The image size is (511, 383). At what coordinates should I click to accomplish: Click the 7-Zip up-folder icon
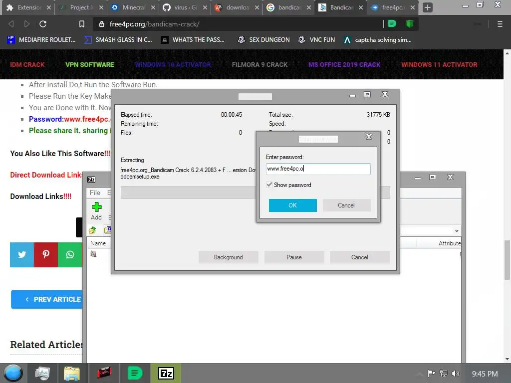pyautogui.click(x=93, y=230)
